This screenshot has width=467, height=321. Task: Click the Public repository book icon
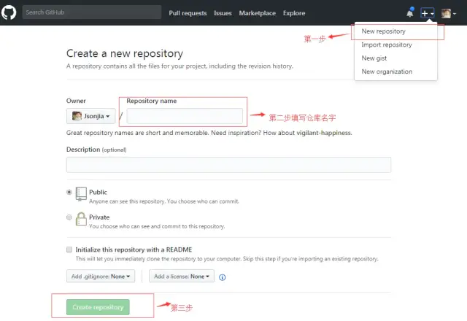click(81, 194)
